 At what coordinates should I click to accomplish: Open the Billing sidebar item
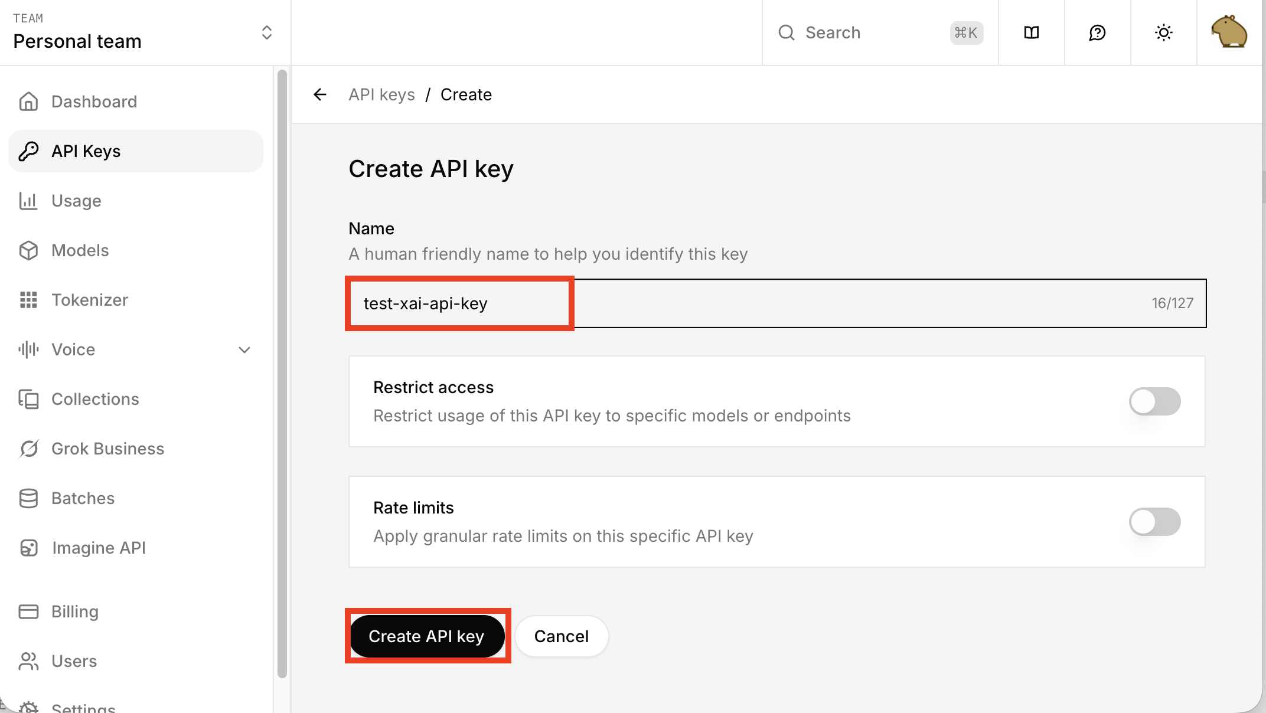(74, 611)
